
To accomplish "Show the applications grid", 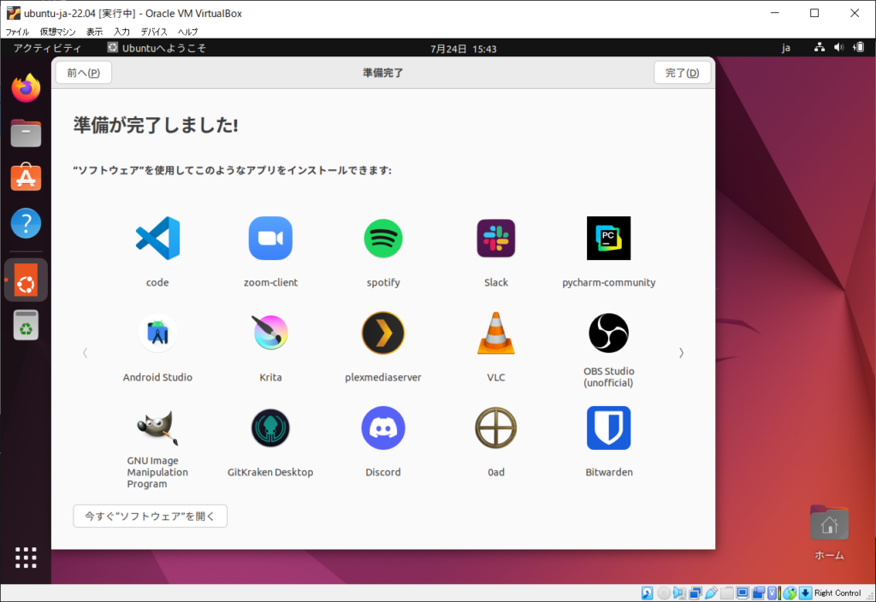I will tap(27, 558).
